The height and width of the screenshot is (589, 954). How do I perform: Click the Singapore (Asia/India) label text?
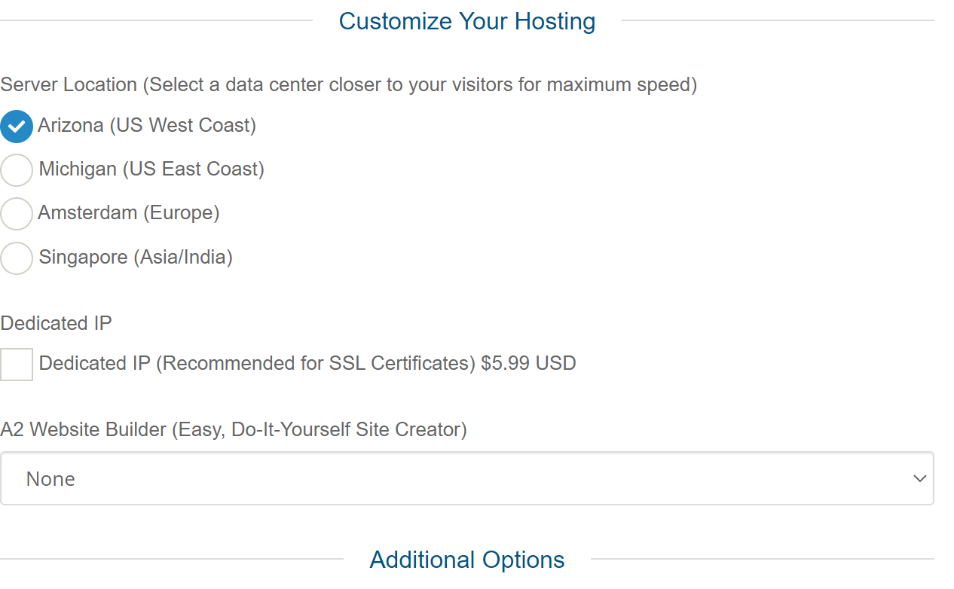136,258
